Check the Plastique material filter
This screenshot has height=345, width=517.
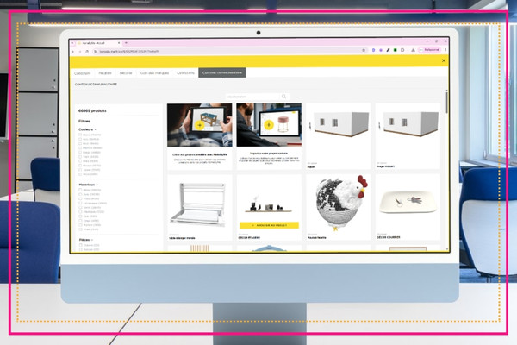[x=80, y=211]
